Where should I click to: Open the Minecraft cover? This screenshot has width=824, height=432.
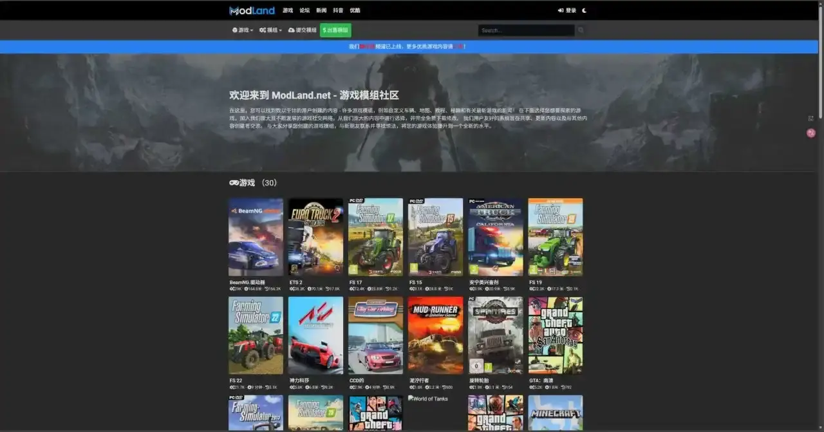coord(555,413)
